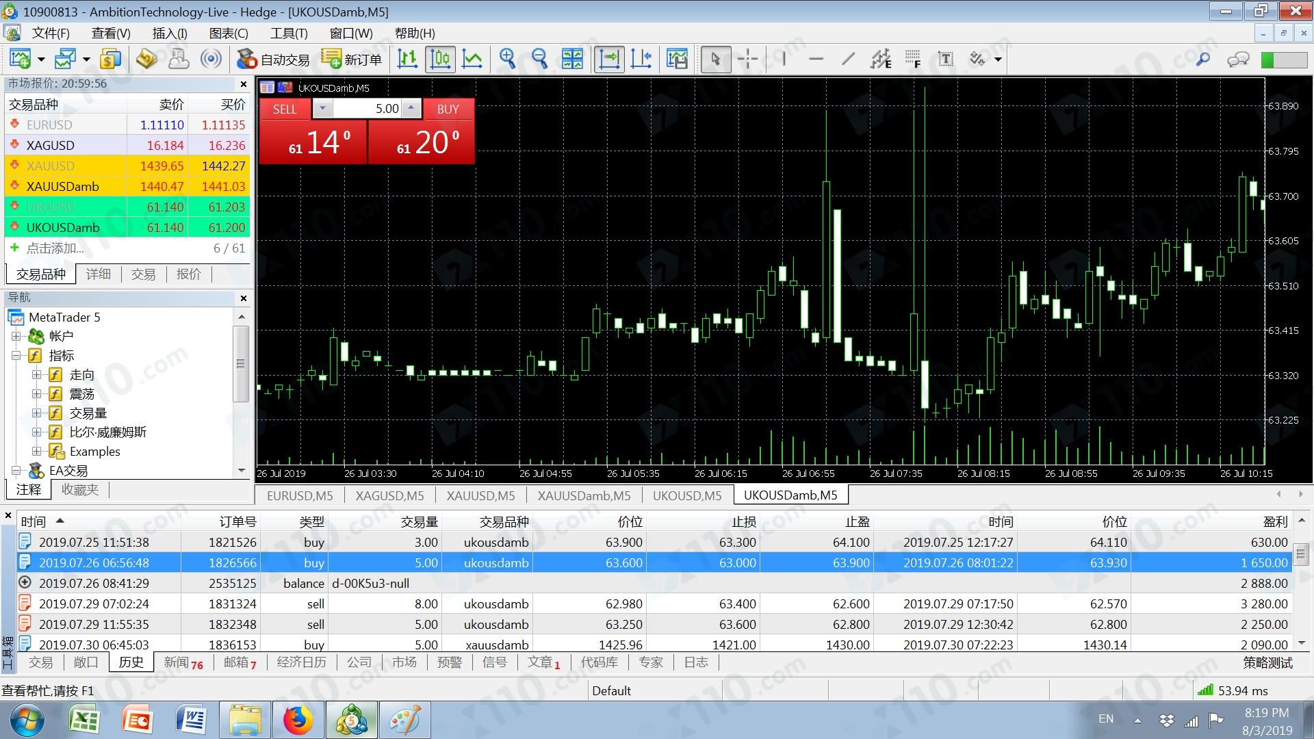Select the text label drawing tool
This screenshot has height=739, width=1314.
(x=945, y=60)
